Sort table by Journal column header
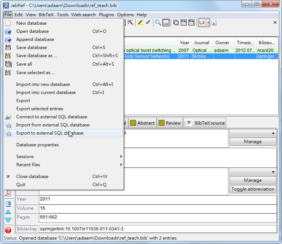Screen dimensions: 282x244 pyautogui.click(x=202, y=43)
